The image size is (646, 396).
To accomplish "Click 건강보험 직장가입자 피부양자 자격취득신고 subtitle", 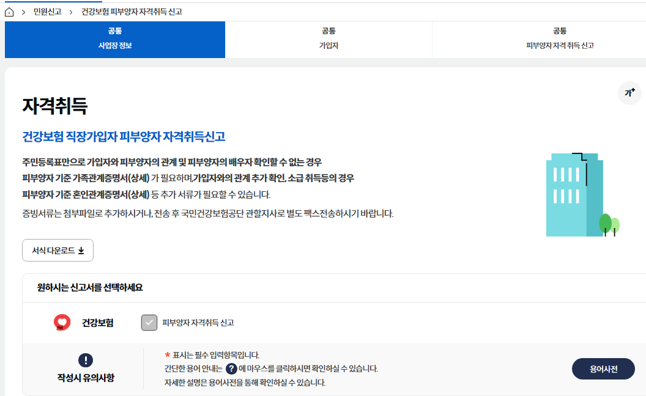I will click(x=124, y=137).
